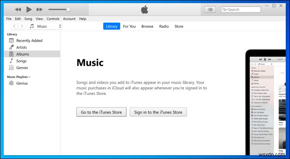Switch to the For You tab
Viewport: 290px width, 159px height.
tap(129, 26)
